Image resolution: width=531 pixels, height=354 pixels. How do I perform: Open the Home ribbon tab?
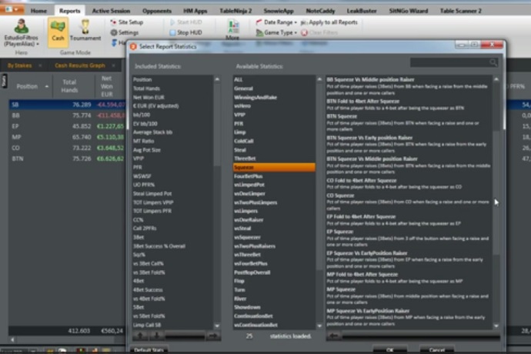38,11
